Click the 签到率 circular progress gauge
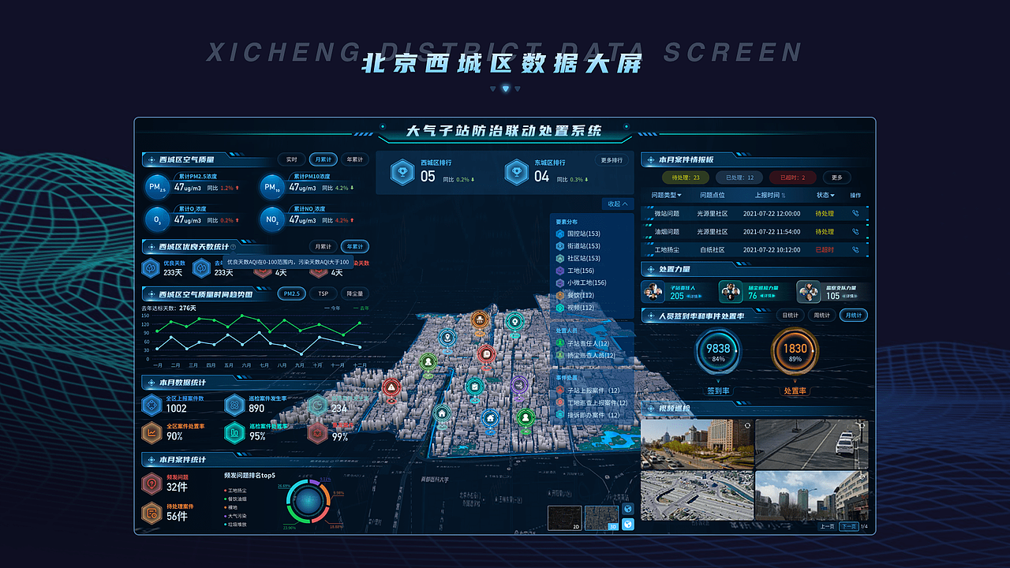This screenshot has height=568, width=1010. point(716,349)
